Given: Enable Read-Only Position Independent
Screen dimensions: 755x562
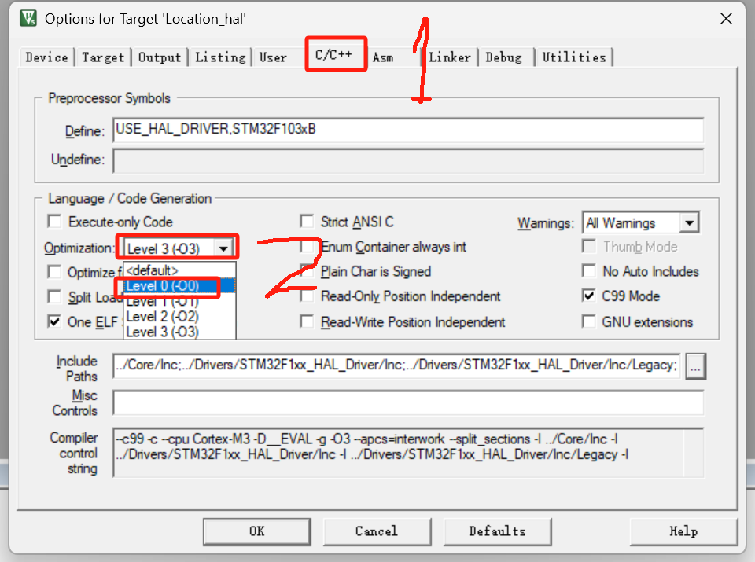Looking at the screenshot, I should [307, 296].
